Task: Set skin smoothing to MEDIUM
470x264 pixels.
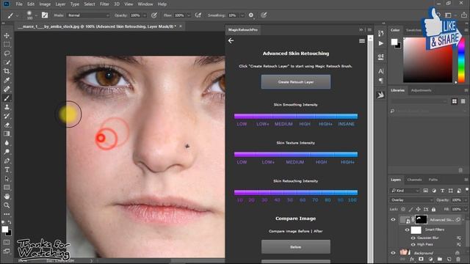Action: [283, 124]
